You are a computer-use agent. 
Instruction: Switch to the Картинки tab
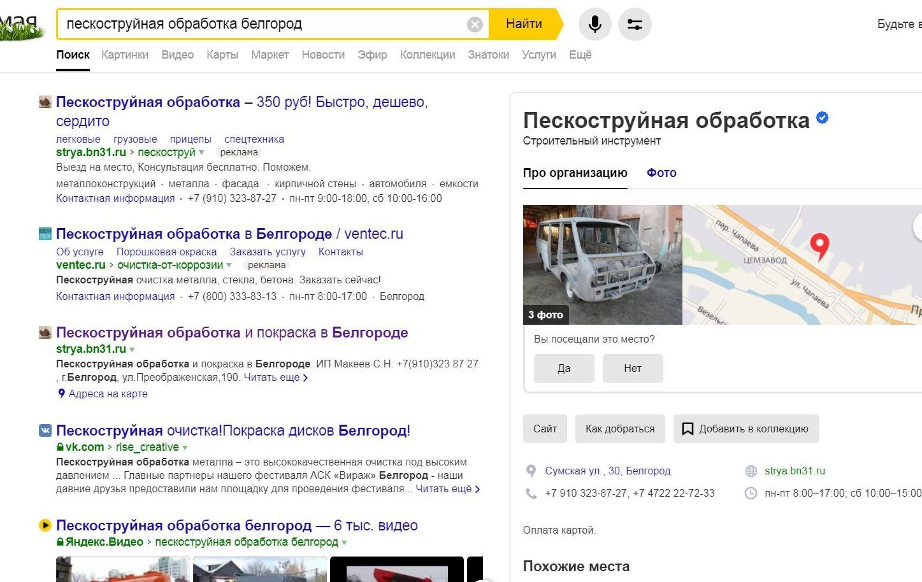click(x=125, y=55)
